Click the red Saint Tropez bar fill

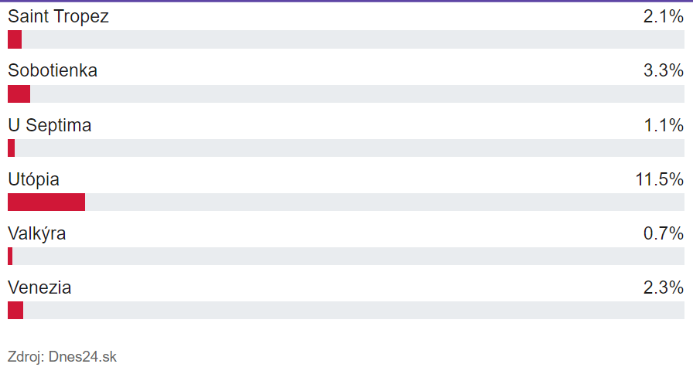[15, 39]
